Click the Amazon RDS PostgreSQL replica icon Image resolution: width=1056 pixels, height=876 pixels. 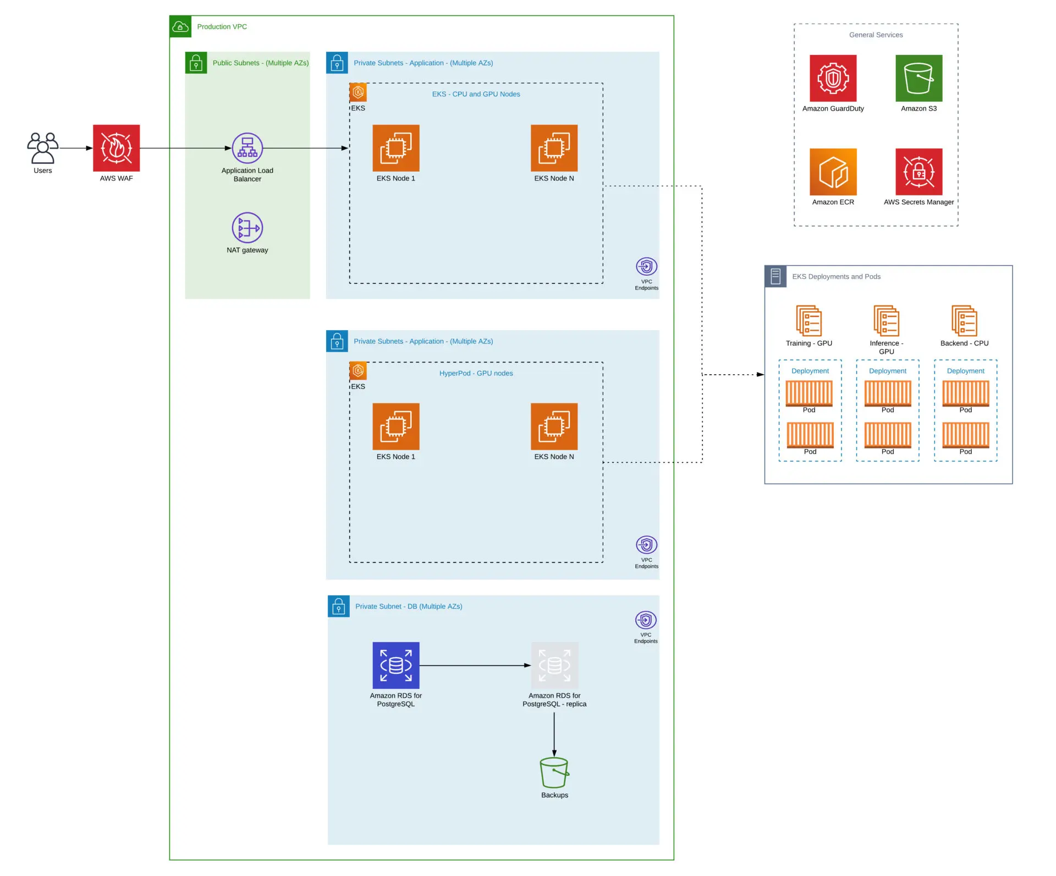(554, 665)
